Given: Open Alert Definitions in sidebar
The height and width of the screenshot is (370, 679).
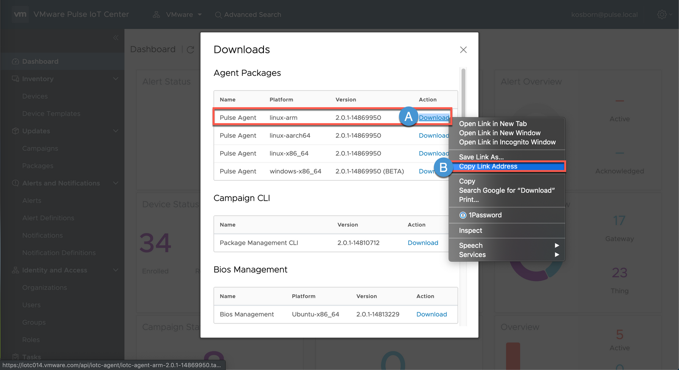Looking at the screenshot, I should click(x=48, y=218).
